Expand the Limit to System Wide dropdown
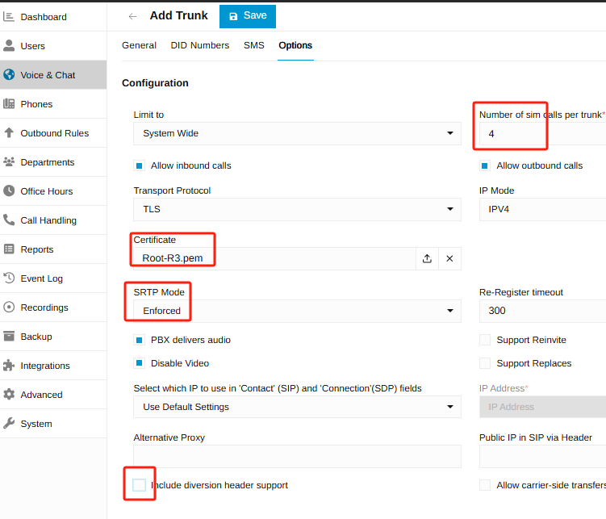Image resolution: width=606 pixels, height=519 pixels. (x=297, y=133)
